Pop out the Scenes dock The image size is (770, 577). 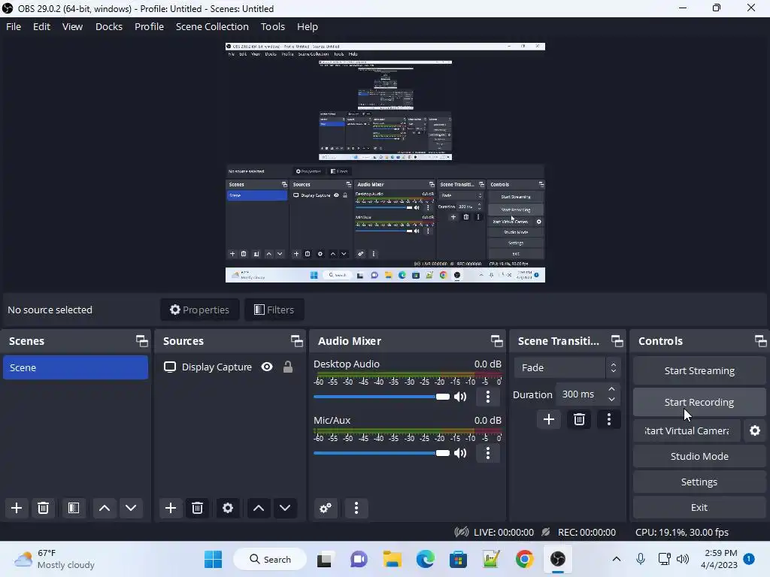click(x=142, y=341)
